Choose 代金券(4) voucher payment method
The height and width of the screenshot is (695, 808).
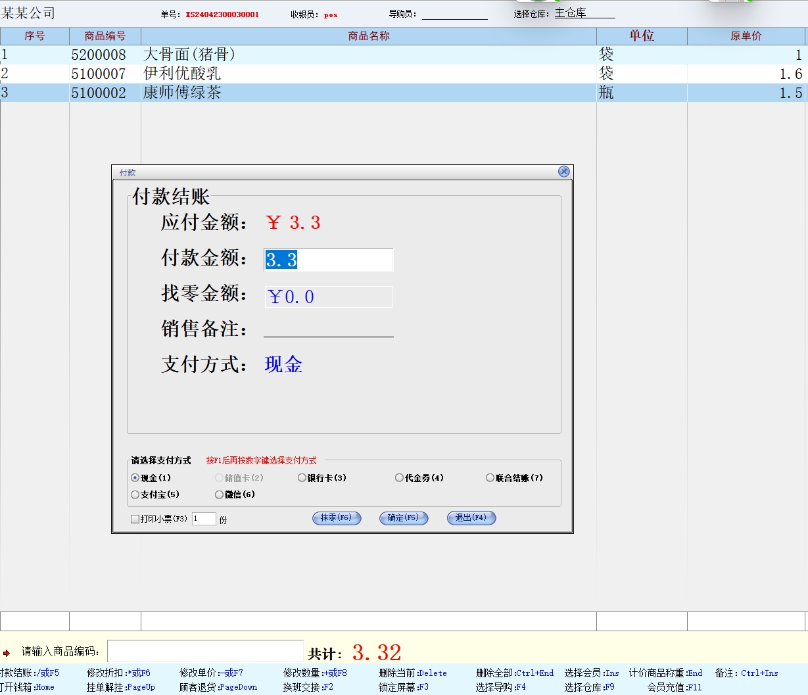tap(399, 478)
